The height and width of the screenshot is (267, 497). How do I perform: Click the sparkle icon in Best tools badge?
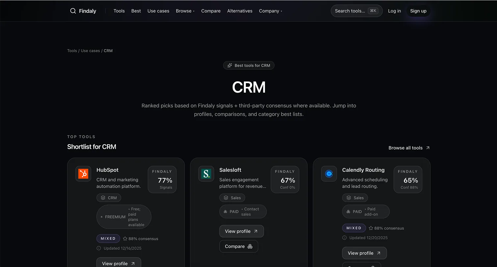click(230, 65)
